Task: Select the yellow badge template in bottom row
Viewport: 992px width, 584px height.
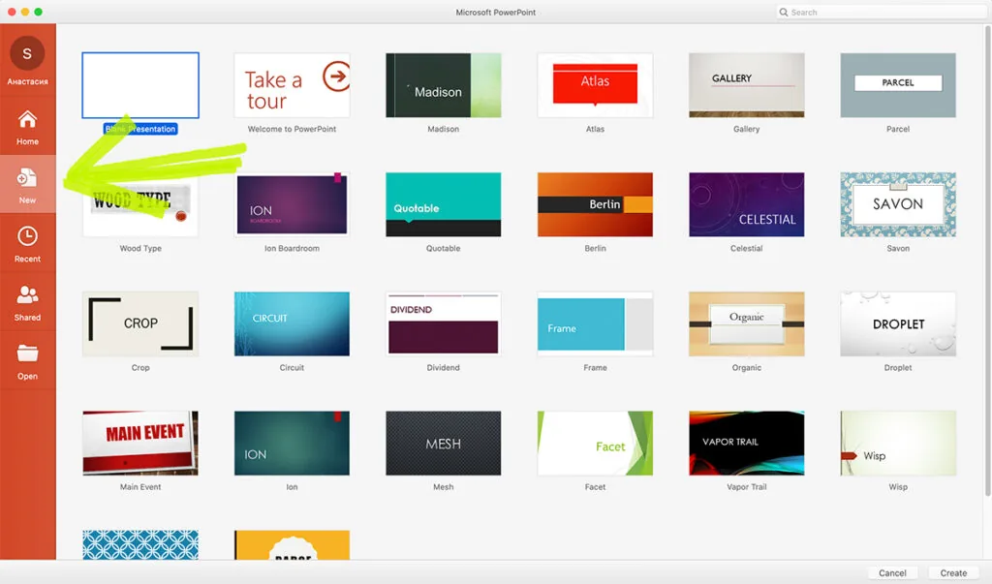Action: click(x=292, y=544)
